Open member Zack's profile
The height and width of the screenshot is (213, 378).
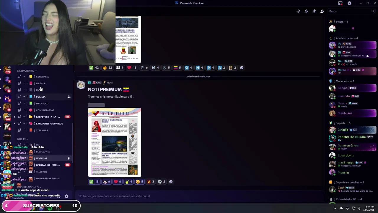[353, 189]
